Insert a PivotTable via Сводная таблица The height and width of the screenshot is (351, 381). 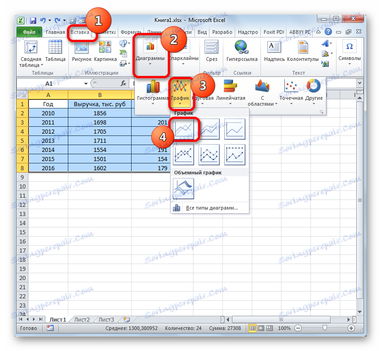(31, 54)
